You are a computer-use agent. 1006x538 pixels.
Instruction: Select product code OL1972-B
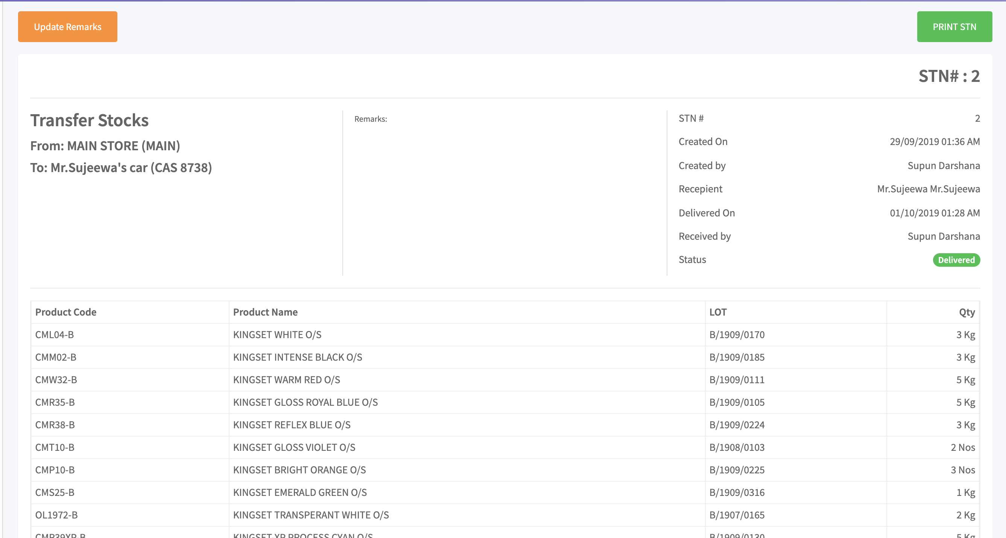point(57,515)
